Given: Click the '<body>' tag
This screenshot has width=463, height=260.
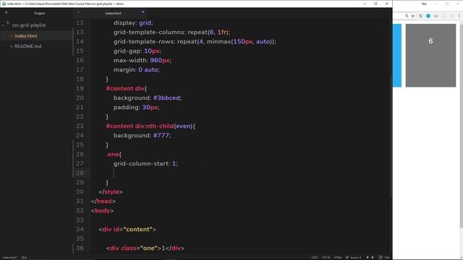Looking at the screenshot, I should tap(103, 210).
